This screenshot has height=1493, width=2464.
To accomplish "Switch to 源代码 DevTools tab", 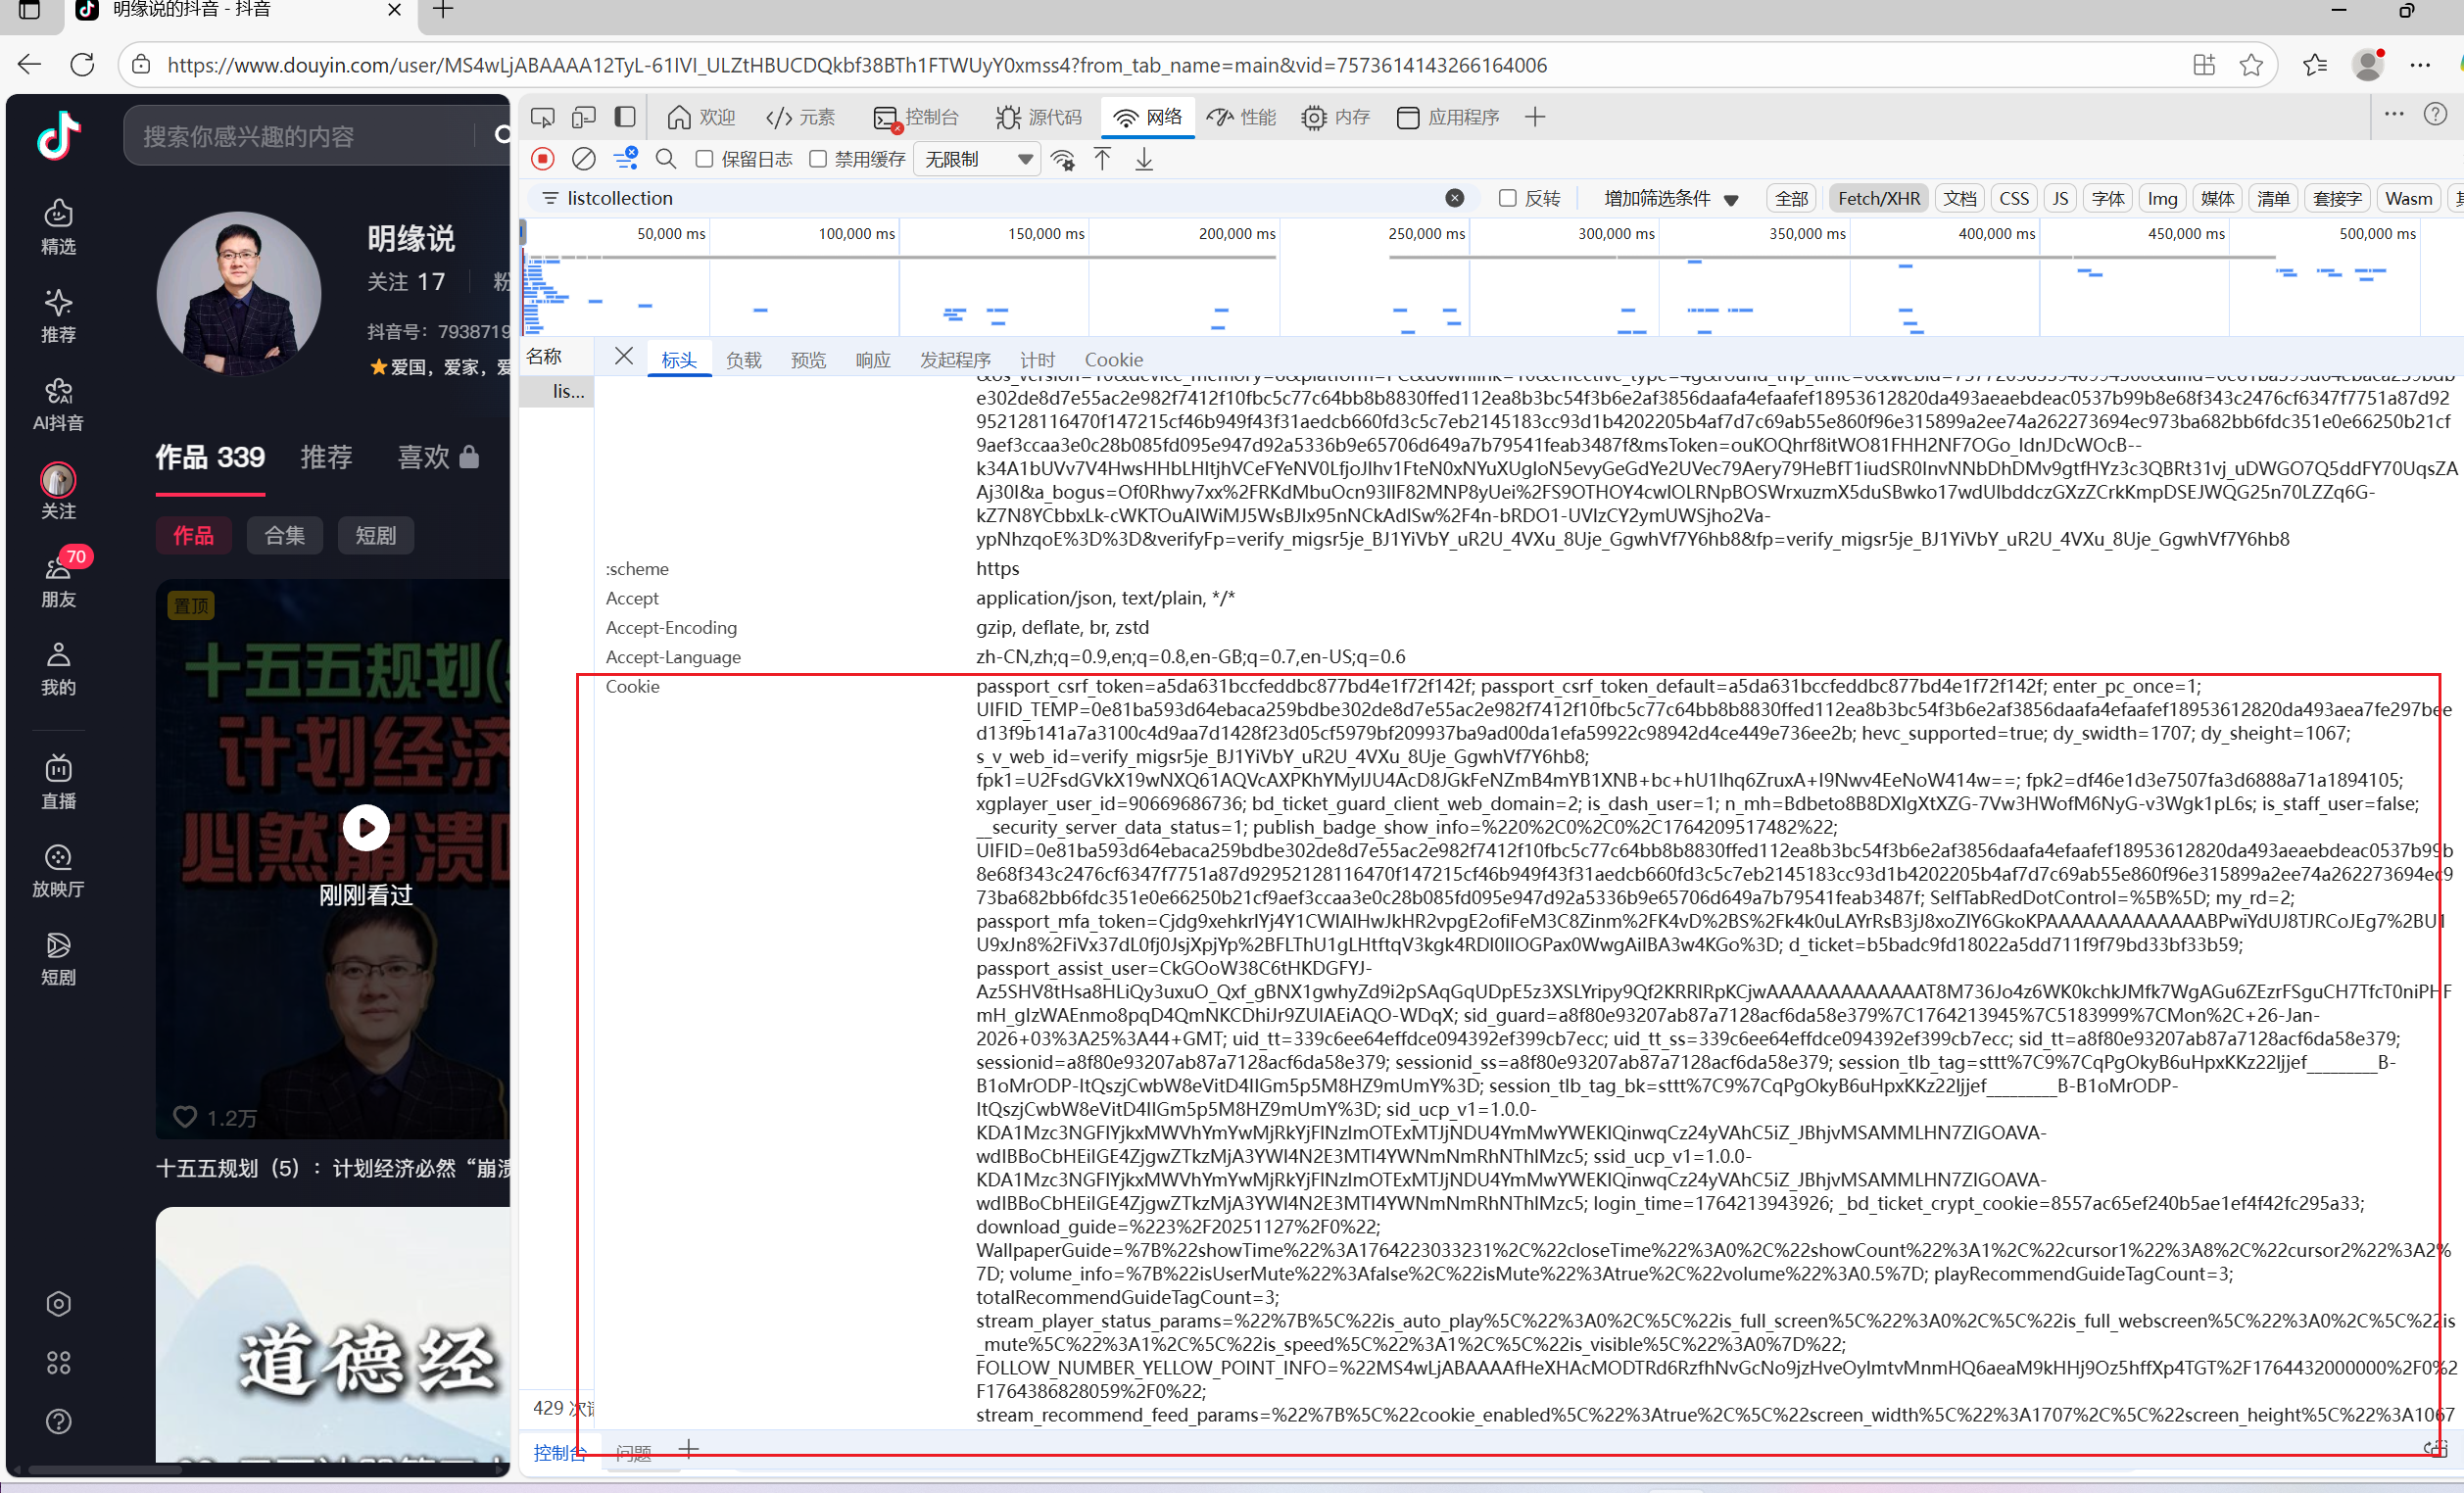I will coord(1039,117).
